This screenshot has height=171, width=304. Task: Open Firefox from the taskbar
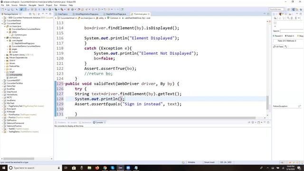coord(97,168)
